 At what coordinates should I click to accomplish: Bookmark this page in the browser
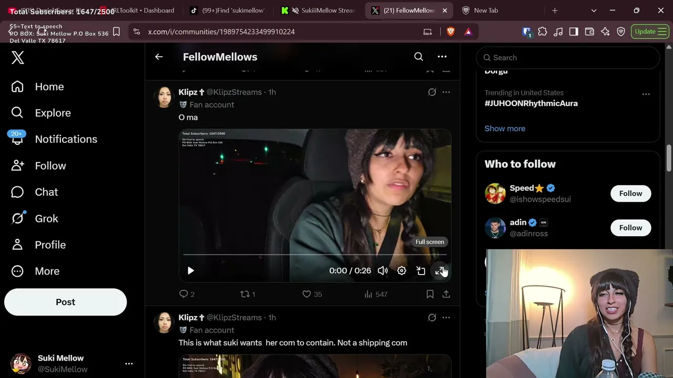click(117, 31)
